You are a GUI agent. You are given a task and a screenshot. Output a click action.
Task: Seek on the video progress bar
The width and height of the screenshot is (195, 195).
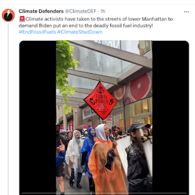click(104, 193)
